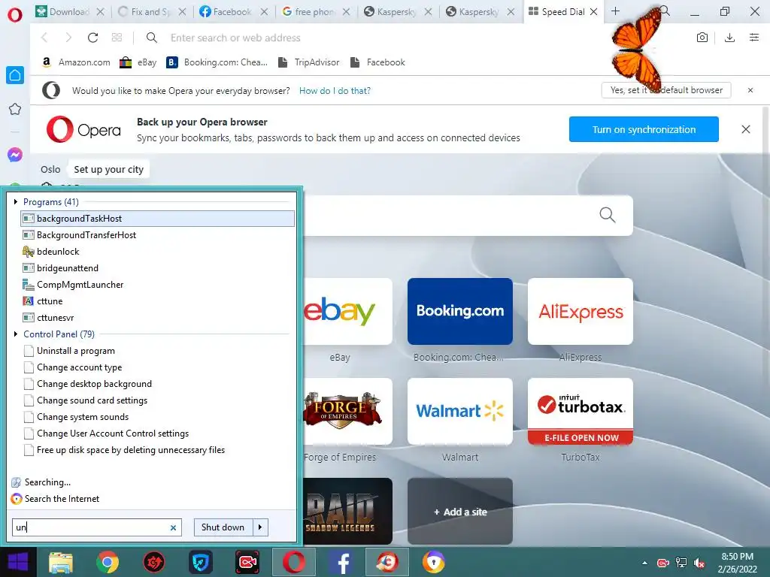Open Messenger in the Opera sidebar
This screenshot has width=770, height=577.
(x=15, y=155)
